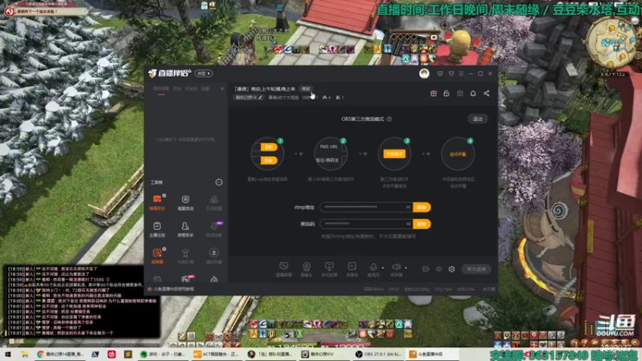The image size is (642, 361).
Task: Open the 主播任务 streamer tasks tool
Action: [x=157, y=229]
